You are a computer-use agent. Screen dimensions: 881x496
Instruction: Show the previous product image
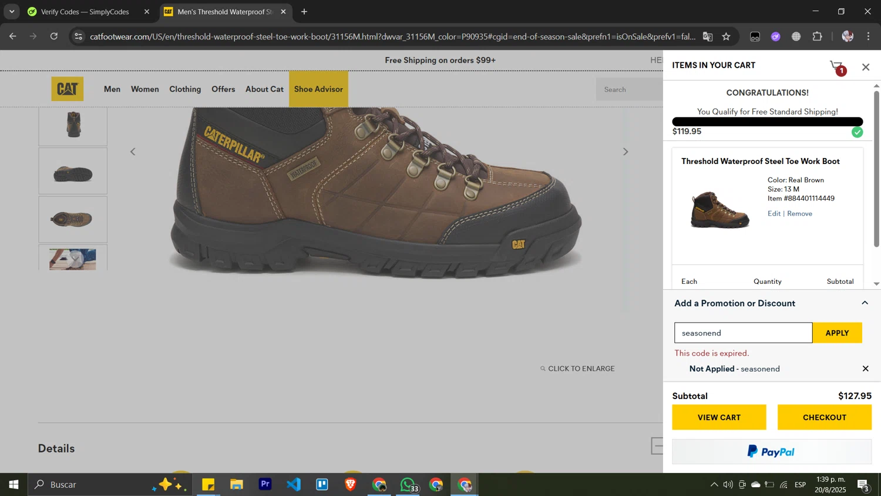coord(133,152)
